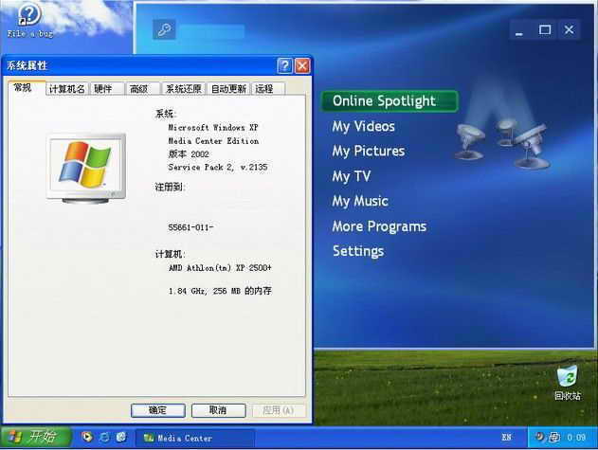598x450 pixels.
Task: Open the Recycle Bin on the desktop
Action: pyautogui.click(x=567, y=377)
